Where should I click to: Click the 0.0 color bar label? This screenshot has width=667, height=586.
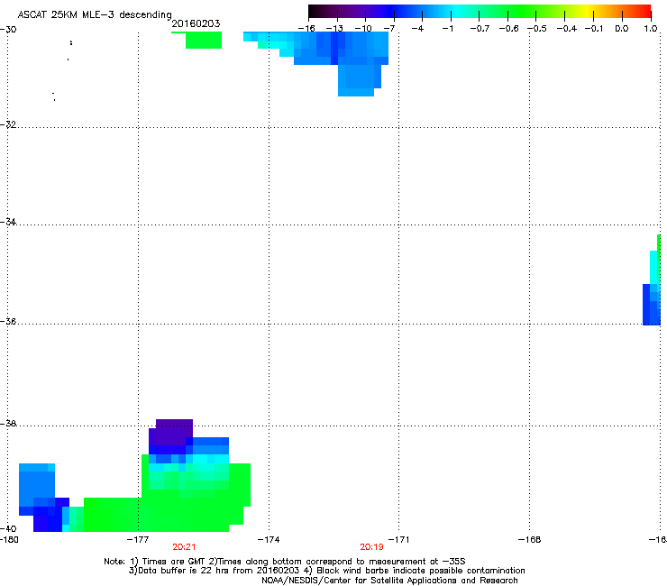point(622,29)
